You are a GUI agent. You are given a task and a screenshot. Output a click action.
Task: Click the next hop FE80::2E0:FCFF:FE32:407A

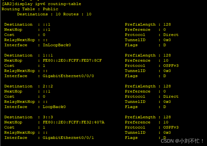point(74,122)
